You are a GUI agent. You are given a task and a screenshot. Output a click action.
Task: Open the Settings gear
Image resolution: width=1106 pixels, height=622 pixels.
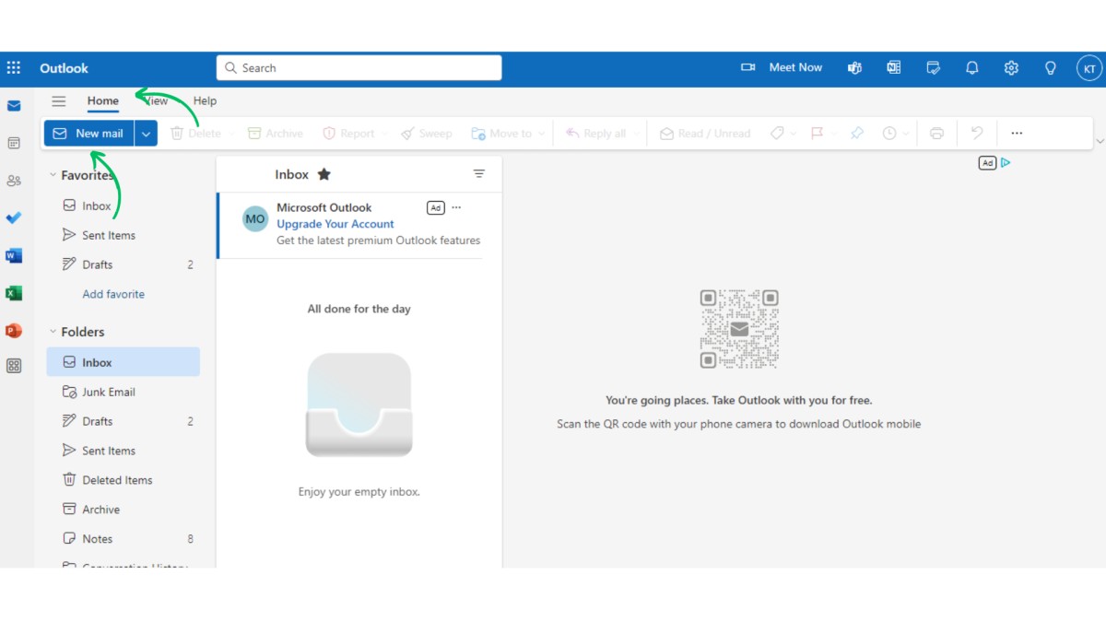click(x=1011, y=67)
